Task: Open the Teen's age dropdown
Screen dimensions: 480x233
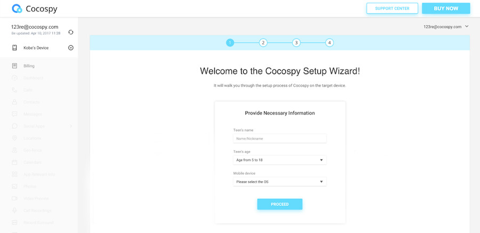Action: coord(280,160)
